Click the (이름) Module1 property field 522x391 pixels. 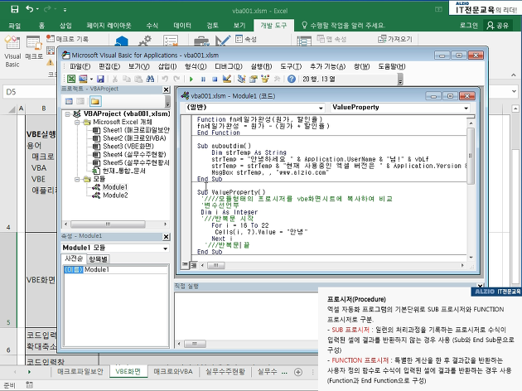tap(115, 269)
